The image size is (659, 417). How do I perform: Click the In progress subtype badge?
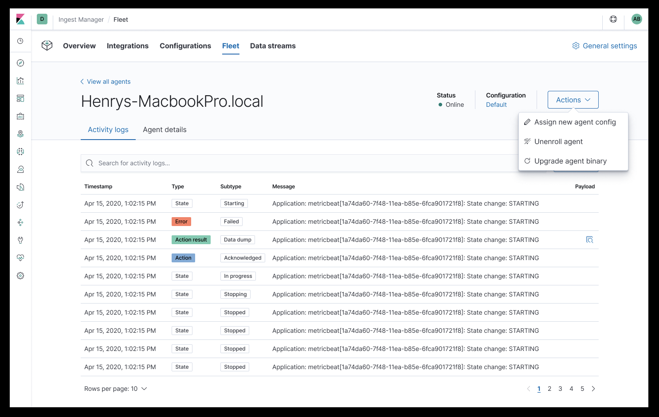[238, 276]
